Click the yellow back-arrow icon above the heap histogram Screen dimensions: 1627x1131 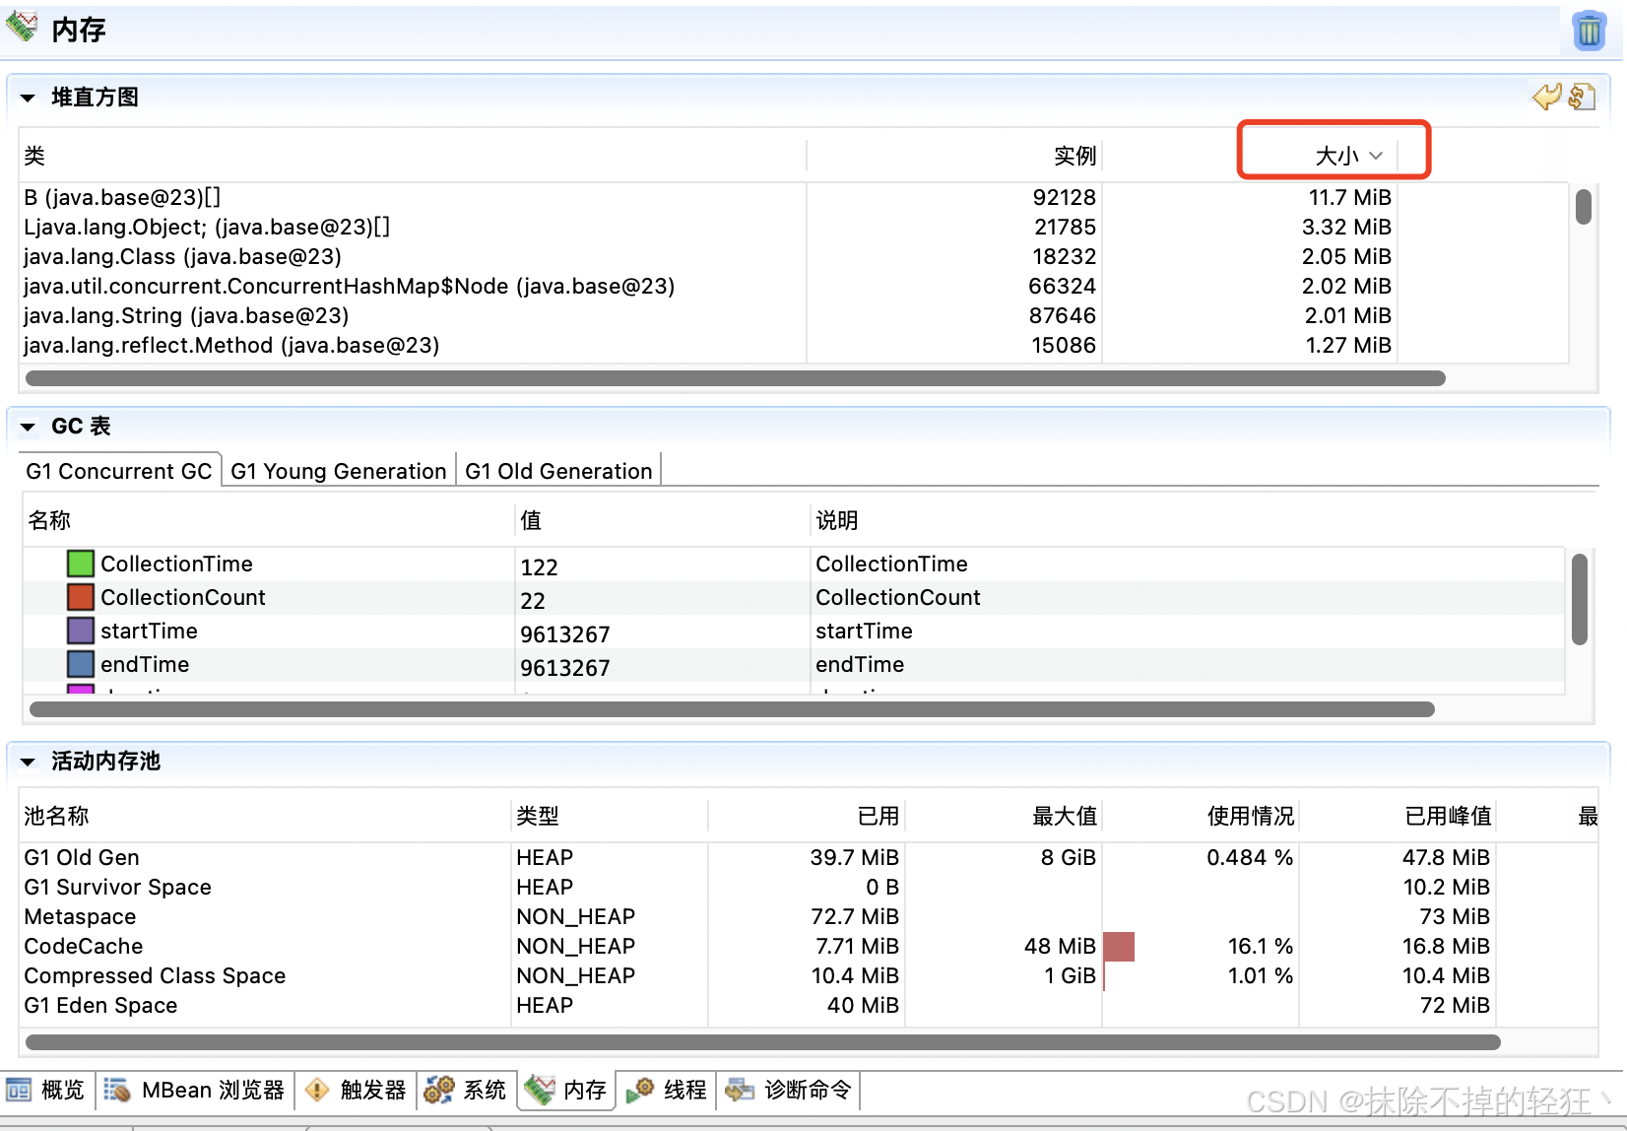point(1546,97)
